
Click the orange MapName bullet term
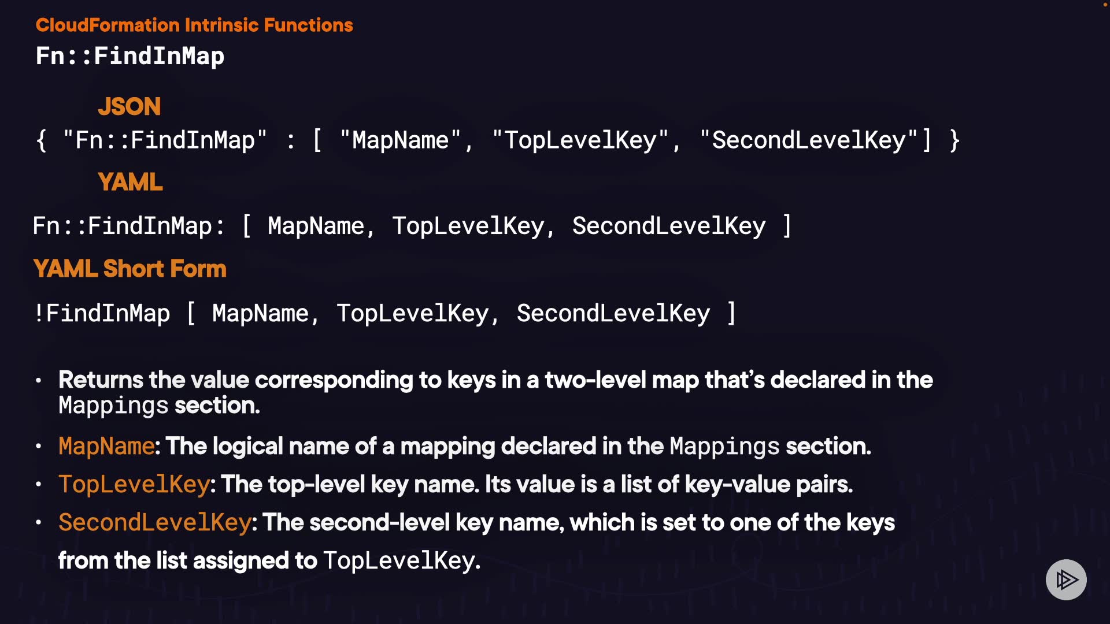coord(106,446)
